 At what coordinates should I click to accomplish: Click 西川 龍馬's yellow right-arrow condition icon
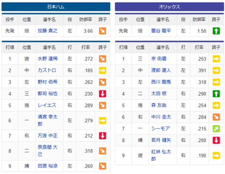click(216, 82)
